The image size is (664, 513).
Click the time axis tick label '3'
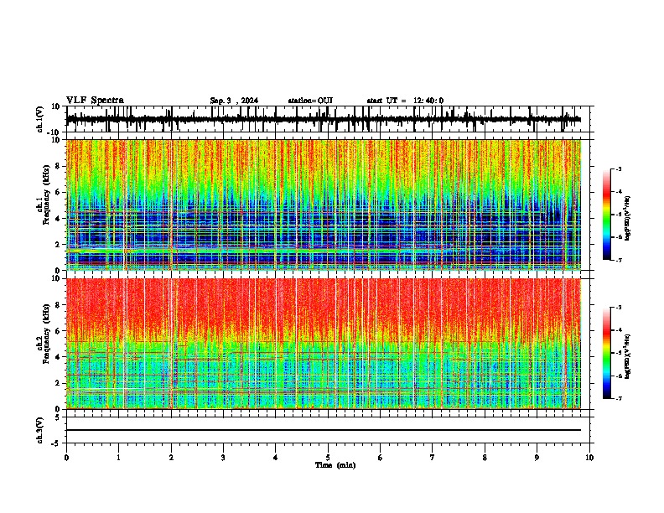223,458
